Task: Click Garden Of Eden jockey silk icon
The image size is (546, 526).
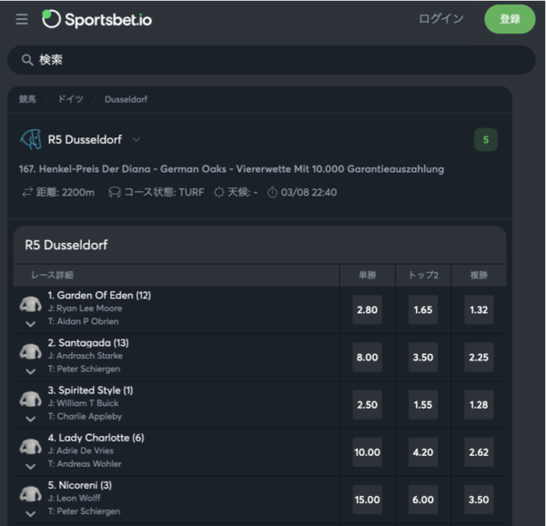Action: [x=31, y=304]
